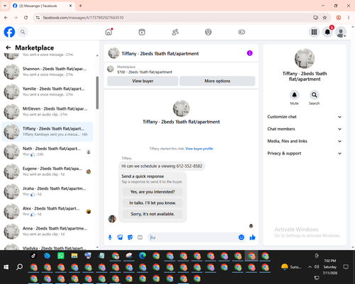The height and width of the screenshot is (284, 355).
Task: Open the Nath conversation
Action: click(x=48, y=152)
